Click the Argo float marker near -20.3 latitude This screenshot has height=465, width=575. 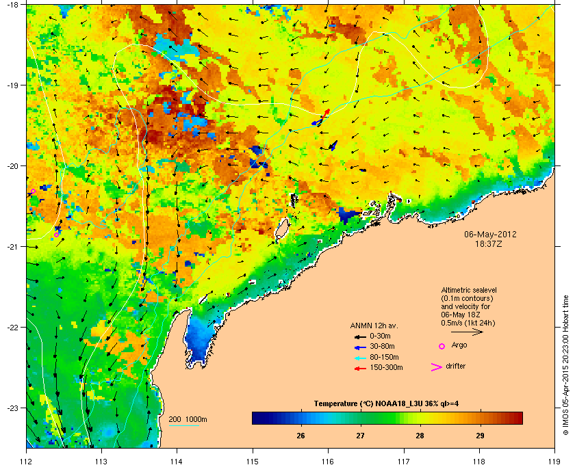coord(33,191)
